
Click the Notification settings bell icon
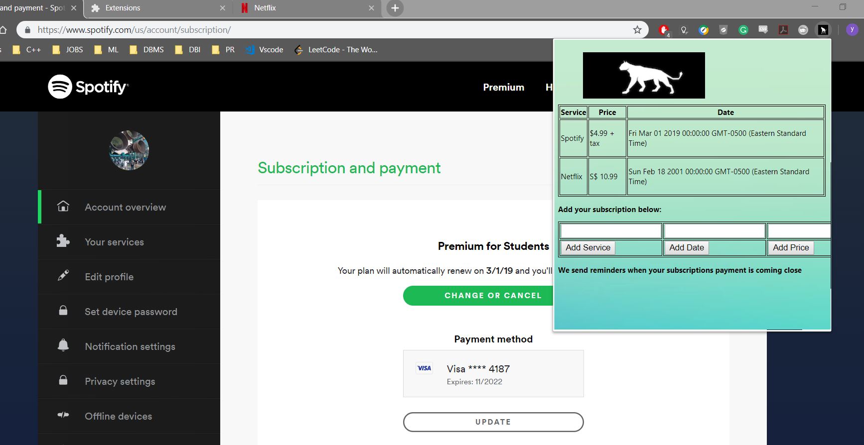point(63,345)
